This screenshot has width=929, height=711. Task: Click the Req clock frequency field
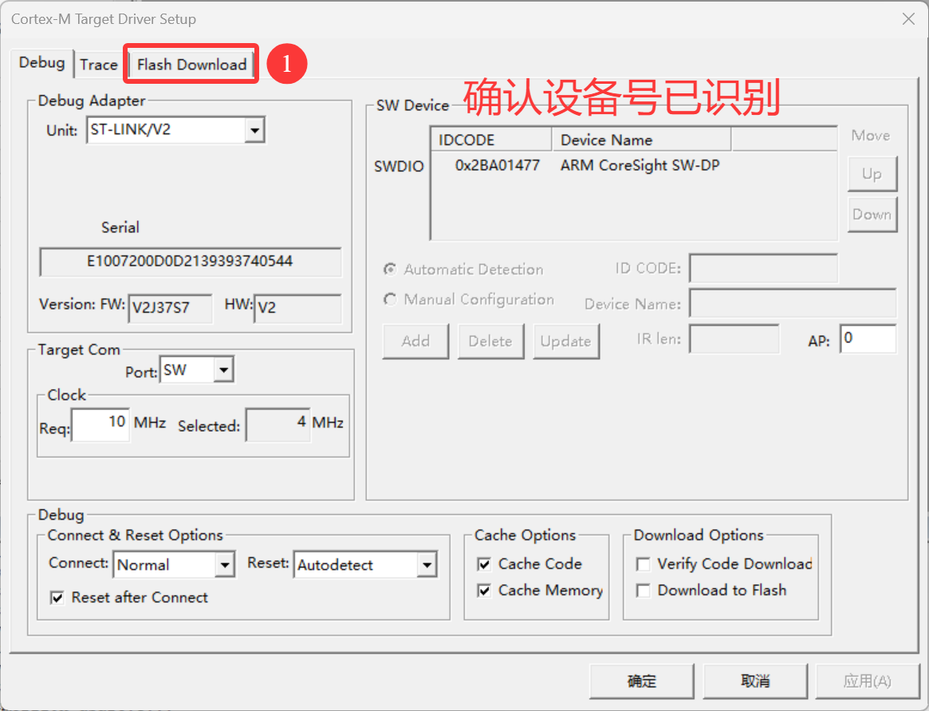coord(100,425)
